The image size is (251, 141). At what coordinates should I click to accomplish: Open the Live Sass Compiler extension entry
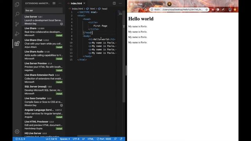pos(44,102)
